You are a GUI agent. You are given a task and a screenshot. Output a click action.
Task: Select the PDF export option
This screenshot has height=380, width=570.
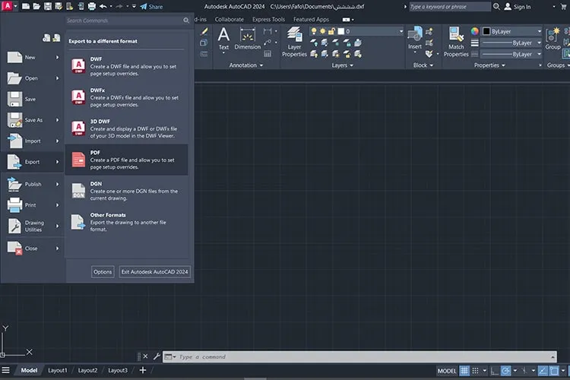pos(126,160)
